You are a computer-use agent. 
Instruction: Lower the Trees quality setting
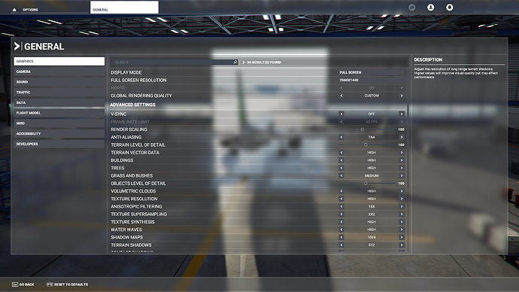coord(341,168)
